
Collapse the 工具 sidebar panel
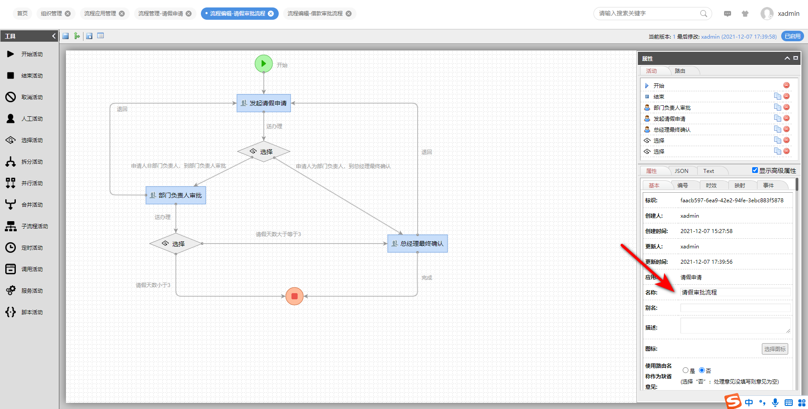(54, 36)
